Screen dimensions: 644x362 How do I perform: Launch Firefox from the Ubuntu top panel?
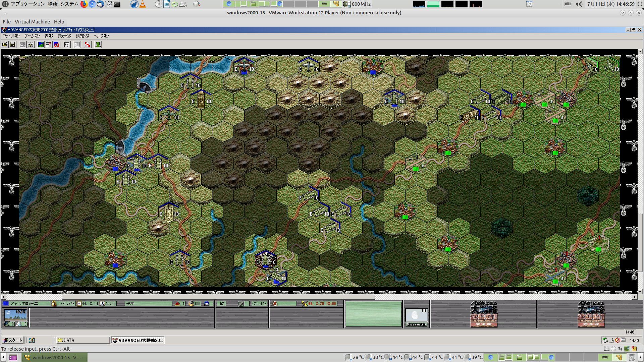tap(84, 4)
